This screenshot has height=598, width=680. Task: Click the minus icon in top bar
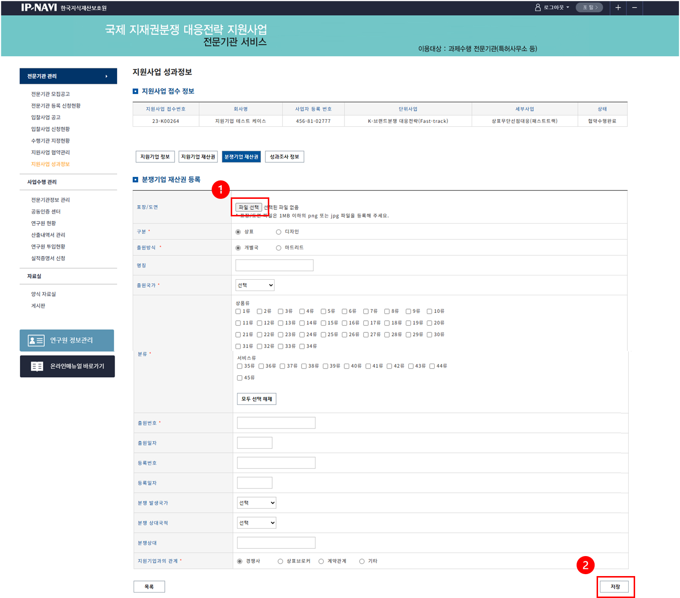(634, 7)
